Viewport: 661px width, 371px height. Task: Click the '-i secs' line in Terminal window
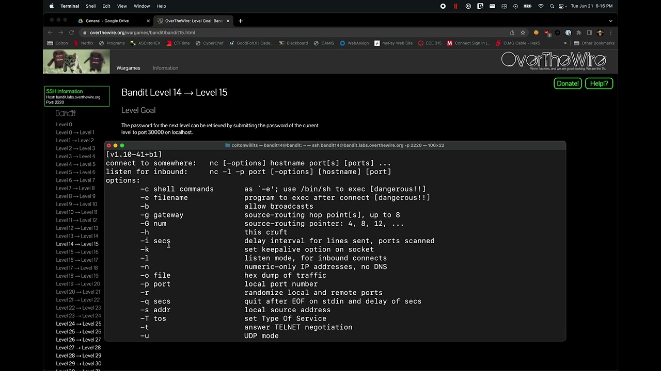point(287,241)
